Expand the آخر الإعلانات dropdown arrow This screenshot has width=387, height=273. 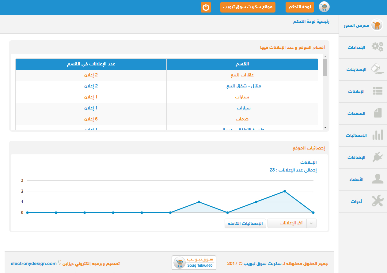pyautogui.click(x=312, y=223)
